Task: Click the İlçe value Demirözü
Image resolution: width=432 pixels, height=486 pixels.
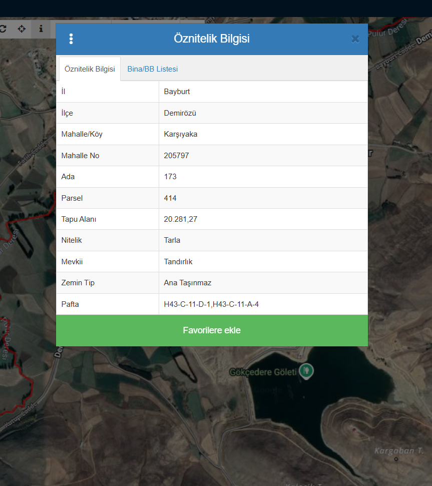Action: point(180,113)
